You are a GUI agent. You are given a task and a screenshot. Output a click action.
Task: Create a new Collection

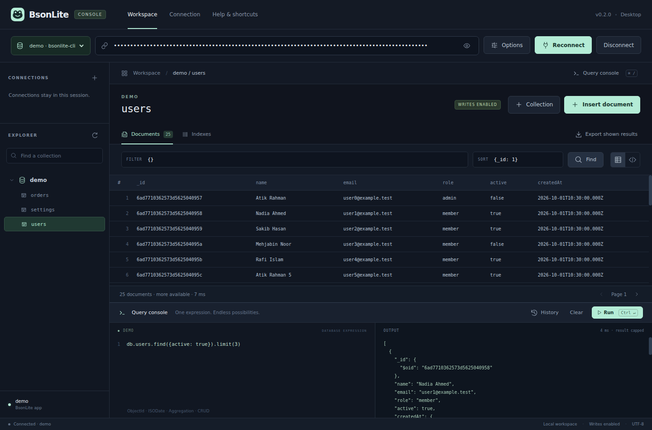click(534, 105)
